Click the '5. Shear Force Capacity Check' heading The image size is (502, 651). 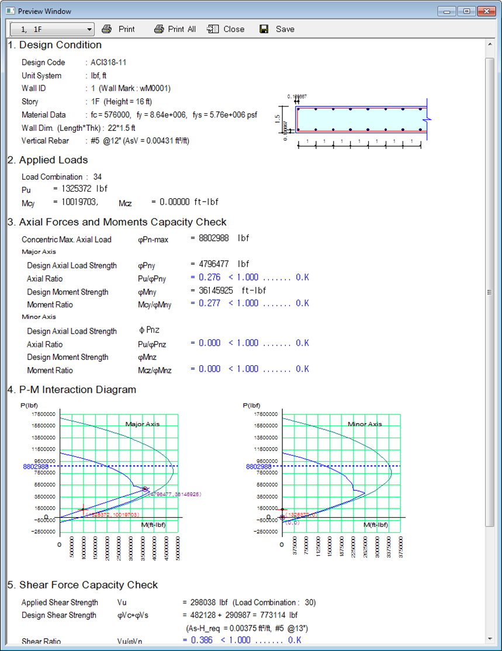(83, 585)
